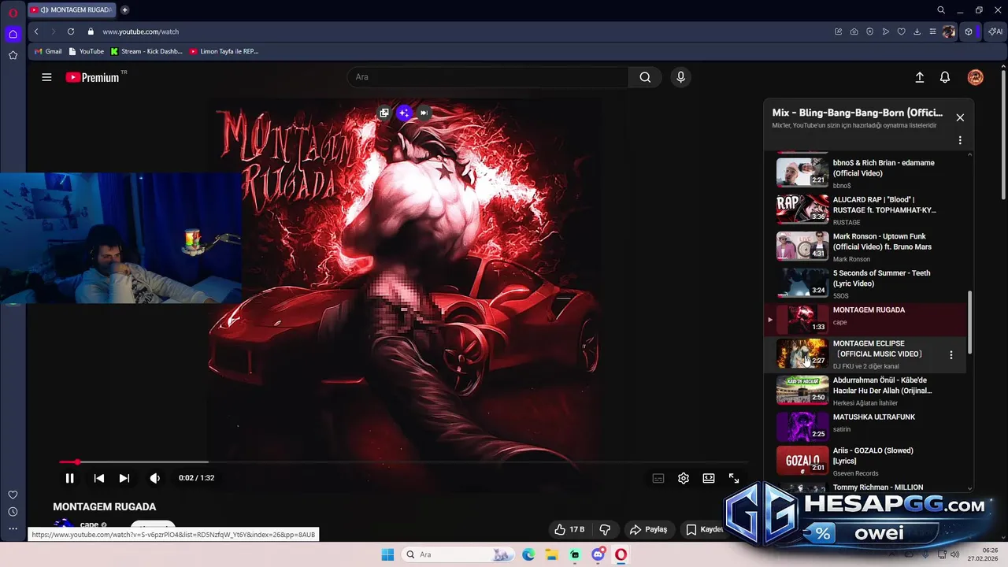This screenshot has width=1008, height=567.
Task: Skip to next video in playlist
Action: (x=124, y=478)
